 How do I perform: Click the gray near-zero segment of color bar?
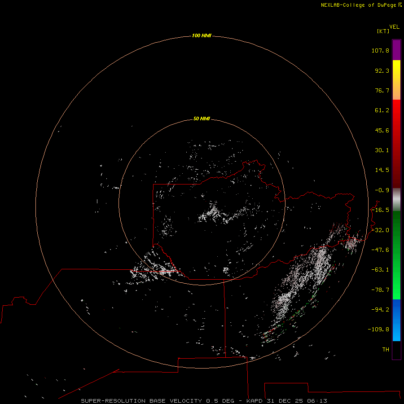coord(396,200)
